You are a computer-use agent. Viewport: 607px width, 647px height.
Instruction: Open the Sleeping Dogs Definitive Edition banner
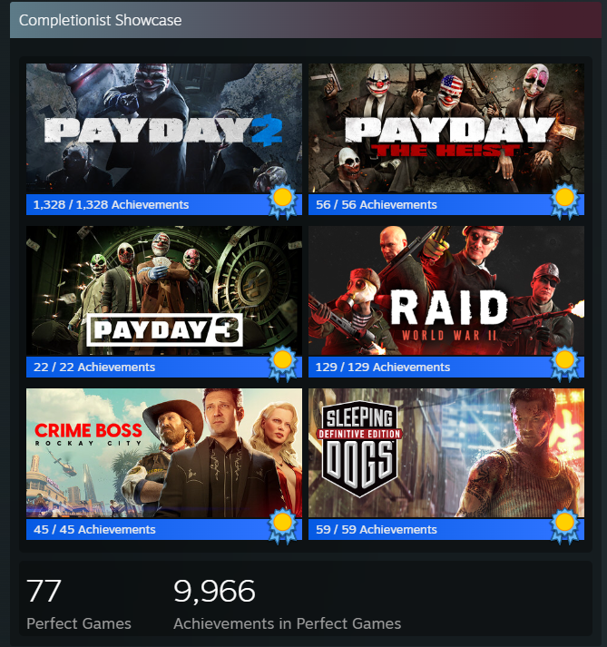coord(446,453)
